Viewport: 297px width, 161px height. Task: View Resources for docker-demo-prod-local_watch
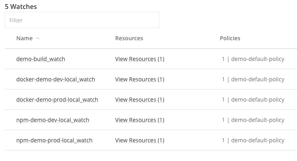pos(140,100)
